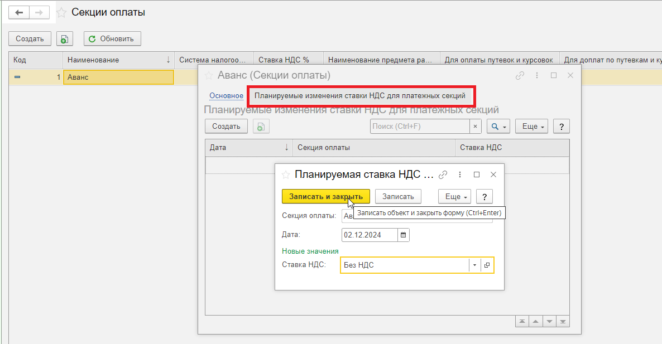The width and height of the screenshot is (662, 344).
Task: Open the Еще menu in Аванс window
Action: point(531,127)
